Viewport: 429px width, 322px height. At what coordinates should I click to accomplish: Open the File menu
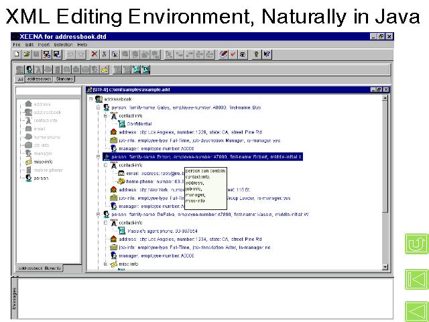(x=16, y=44)
